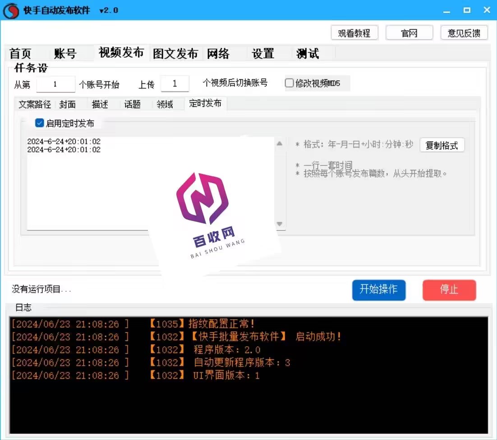
Task: Click the blue 开始操作 button
Action: coord(379,289)
